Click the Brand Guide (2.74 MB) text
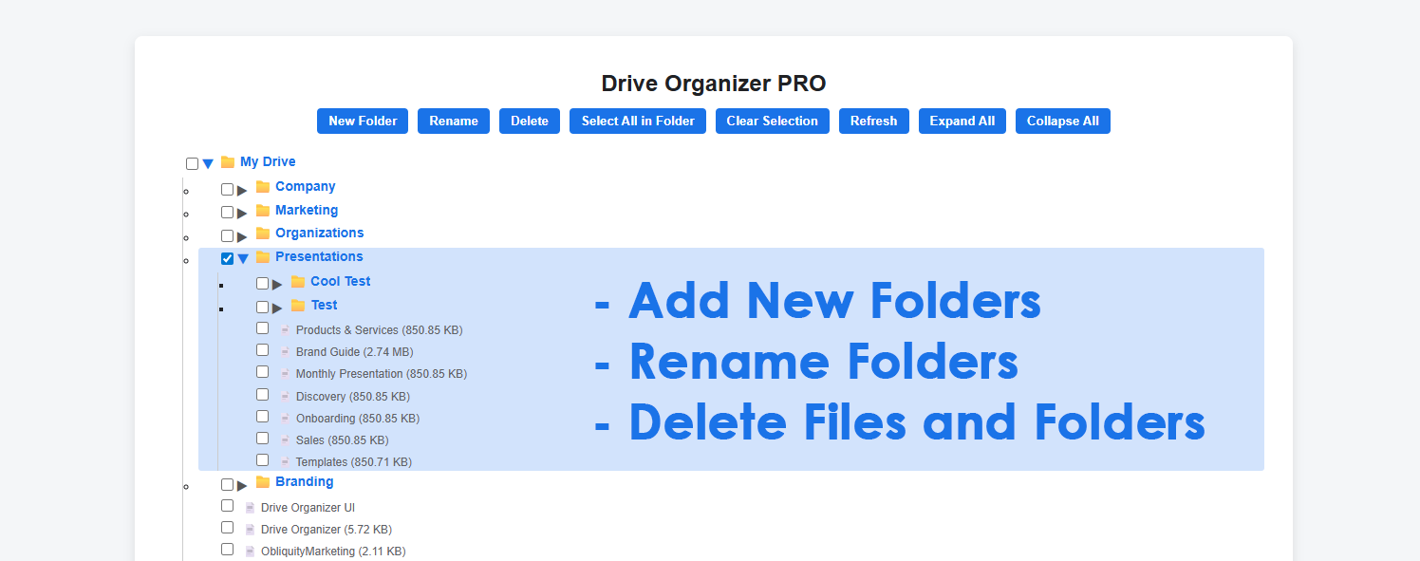 click(x=354, y=352)
